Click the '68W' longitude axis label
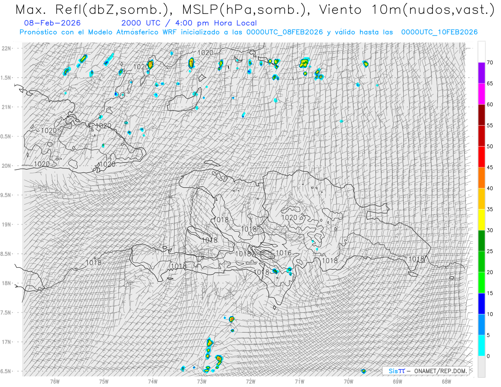Image resolution: width=501 pixels, height=387 pixels. 446,381
